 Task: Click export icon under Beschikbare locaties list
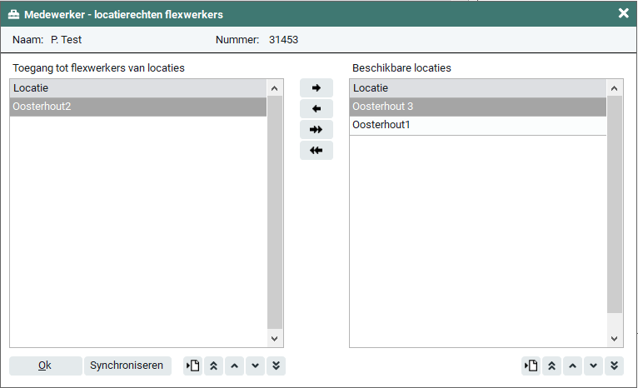point(531,366)
